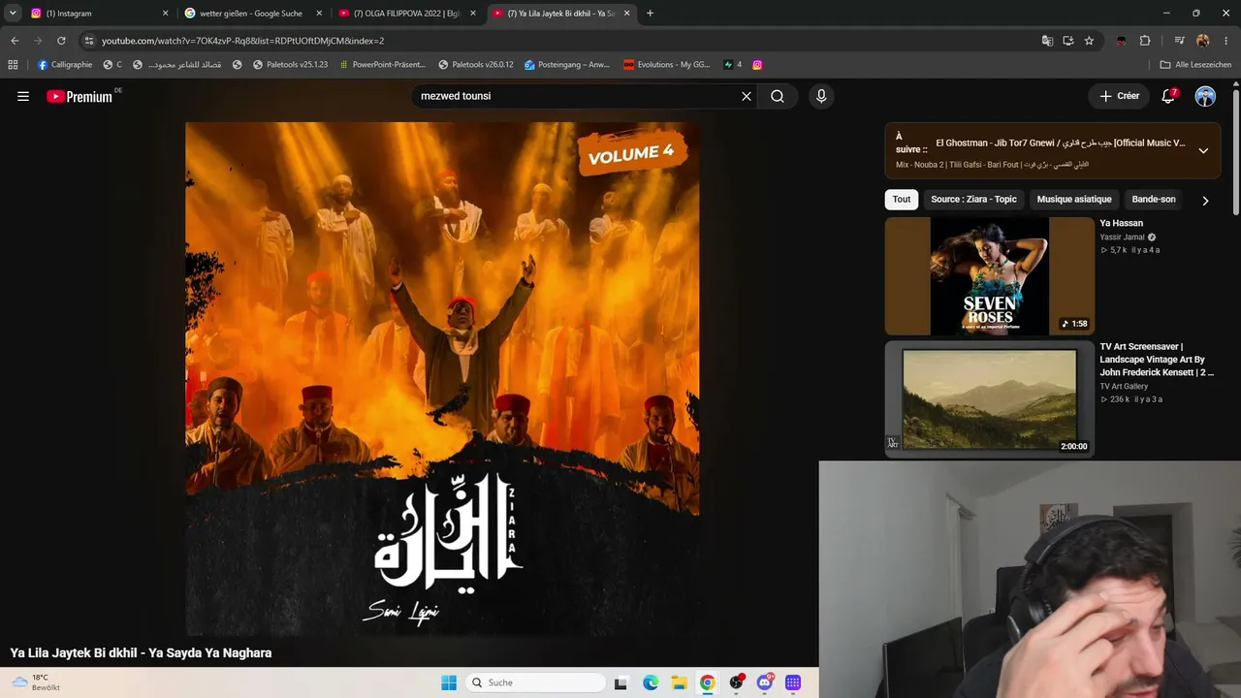1241x698 pixels.
Task: Start a voice search with the microphone
Action: 821,96
